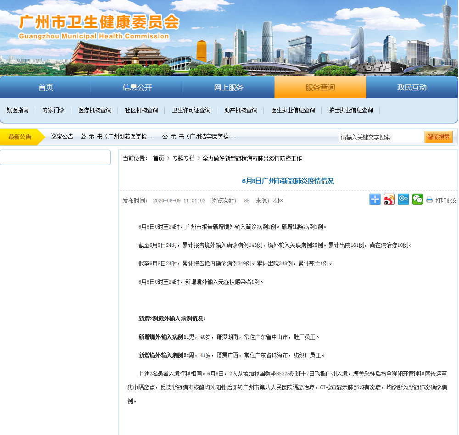The height and width of the screenshot is (435, 459).
Task: Click the 最新公告 label
Action: [x=20, y=137]
